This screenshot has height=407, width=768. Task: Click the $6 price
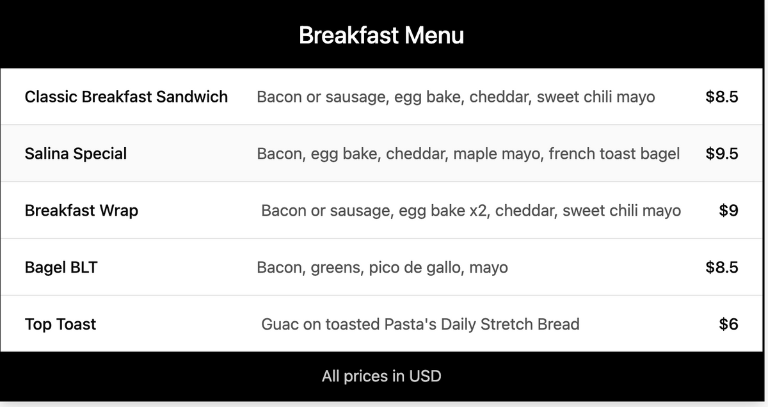[728, 324]
